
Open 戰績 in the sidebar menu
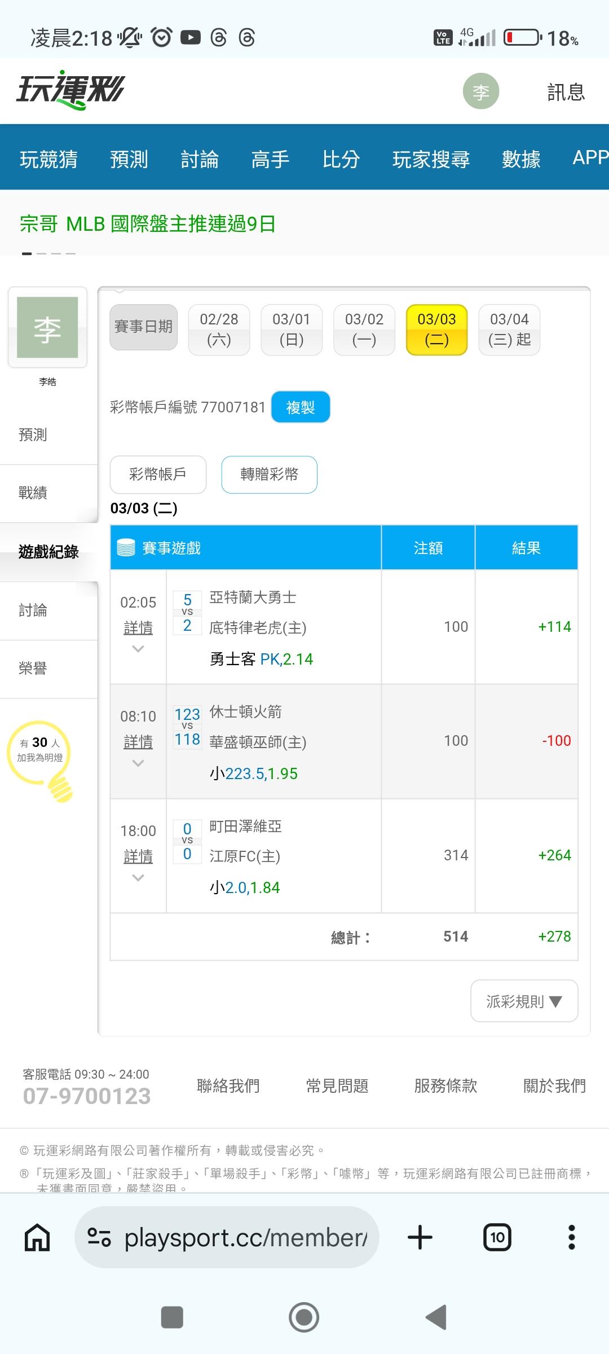point(33,493)
